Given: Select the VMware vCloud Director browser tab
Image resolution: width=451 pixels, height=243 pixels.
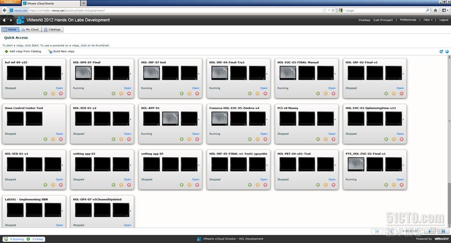Looking at the screenshot, I should click(x=50, y=3).
